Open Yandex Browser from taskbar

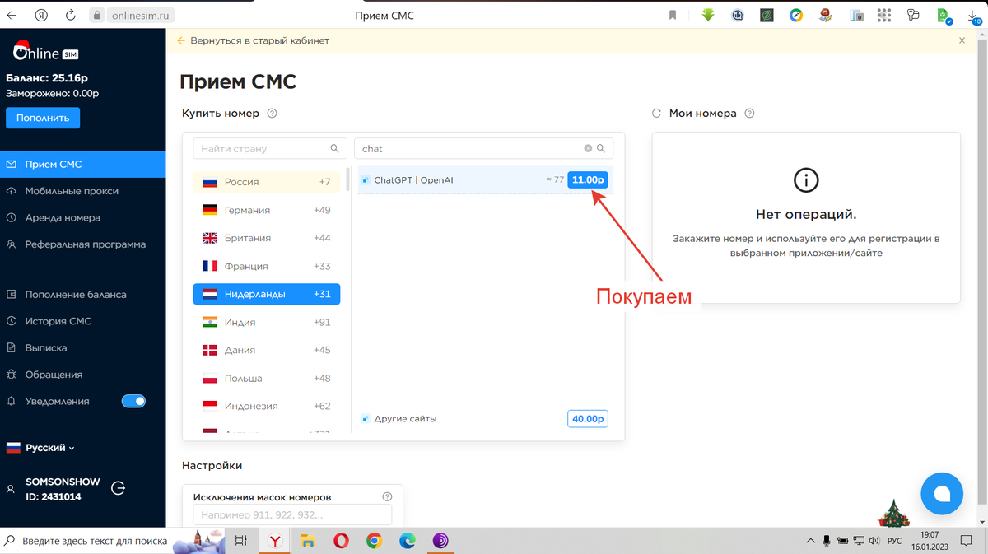(x=274, y=541)
